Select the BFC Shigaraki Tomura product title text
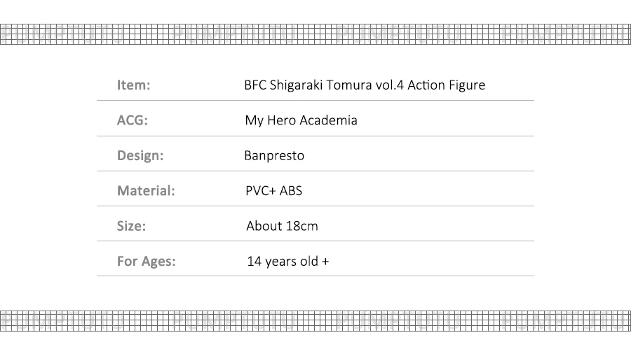 (365, 85)
